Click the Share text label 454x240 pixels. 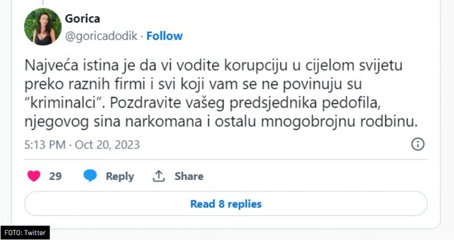189,176
